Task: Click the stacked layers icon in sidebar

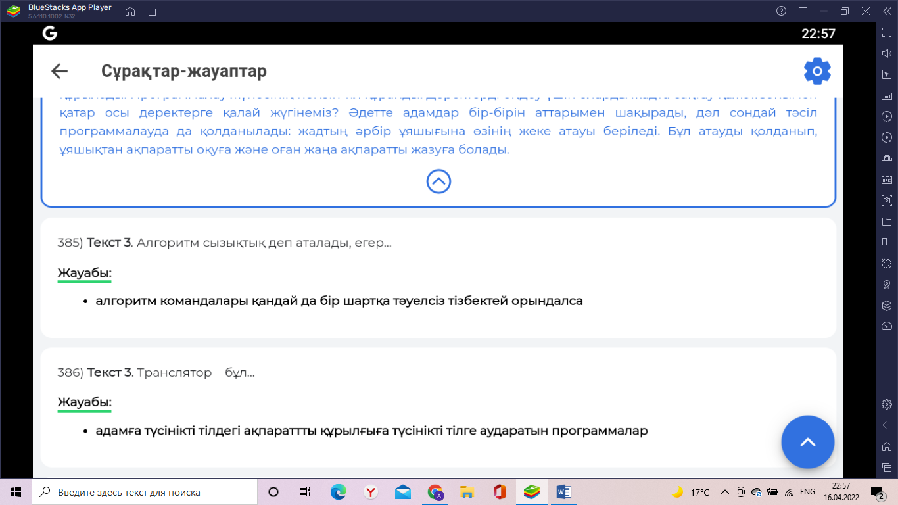Action: [886, 306]
